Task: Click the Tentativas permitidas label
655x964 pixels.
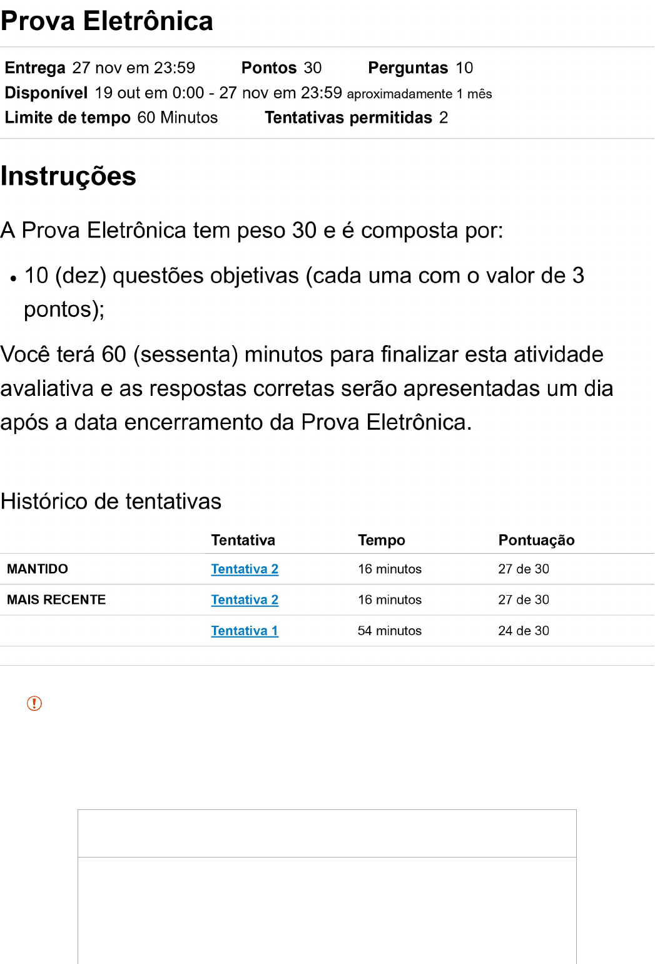Action: point(348,118)
